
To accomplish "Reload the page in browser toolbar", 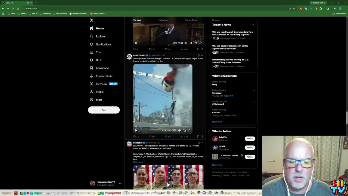I will pos(13,8).
